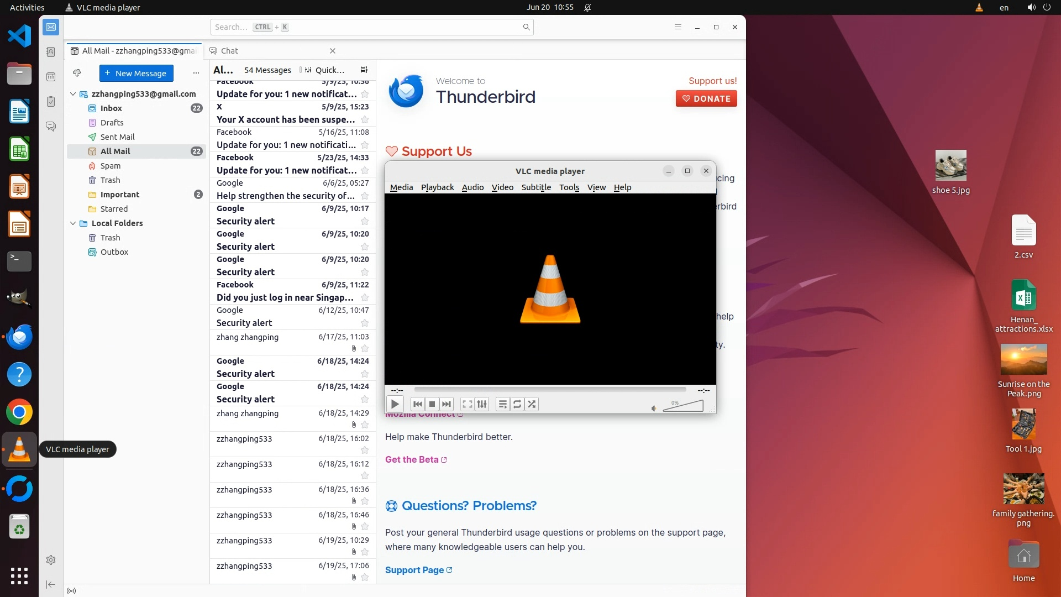This screenshot has width=1061, height=597.
Task: Open VLC extended settings equalizer icon
Action: [x=482, y=404]
